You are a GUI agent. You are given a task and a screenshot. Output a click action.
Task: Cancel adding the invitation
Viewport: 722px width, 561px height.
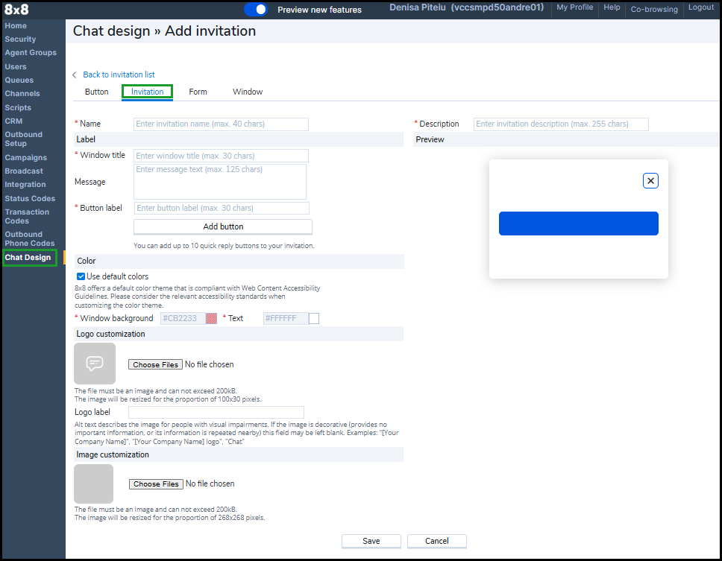[437, 541]
